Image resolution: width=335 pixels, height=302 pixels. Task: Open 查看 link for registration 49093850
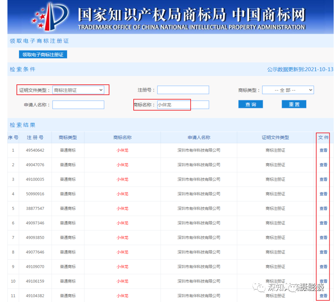(323, 237)
